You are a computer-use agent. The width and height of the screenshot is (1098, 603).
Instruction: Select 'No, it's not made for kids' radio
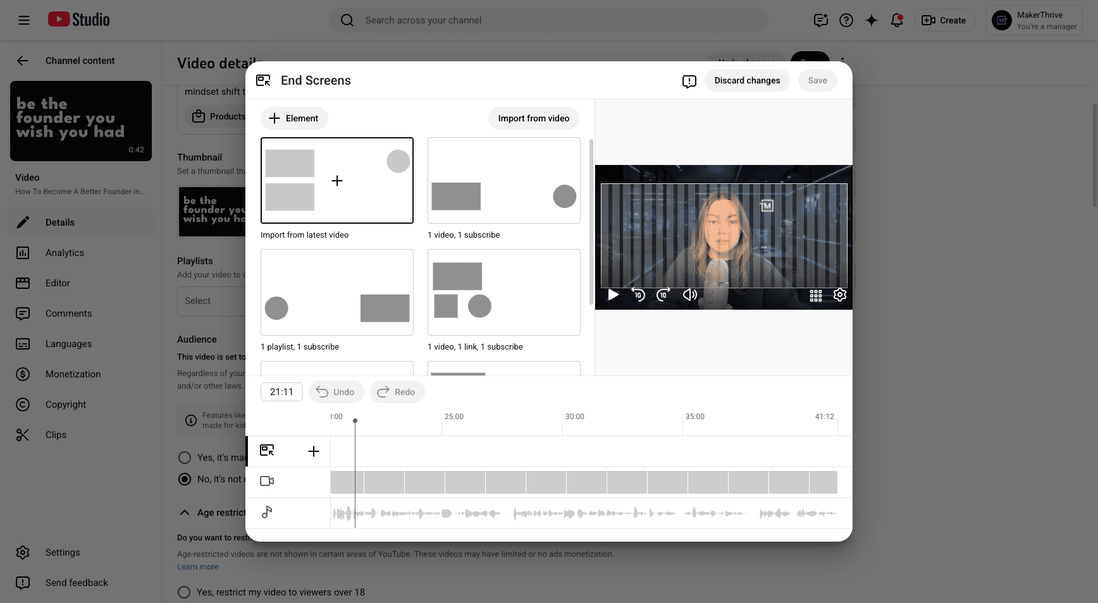[x=185, y=479]
